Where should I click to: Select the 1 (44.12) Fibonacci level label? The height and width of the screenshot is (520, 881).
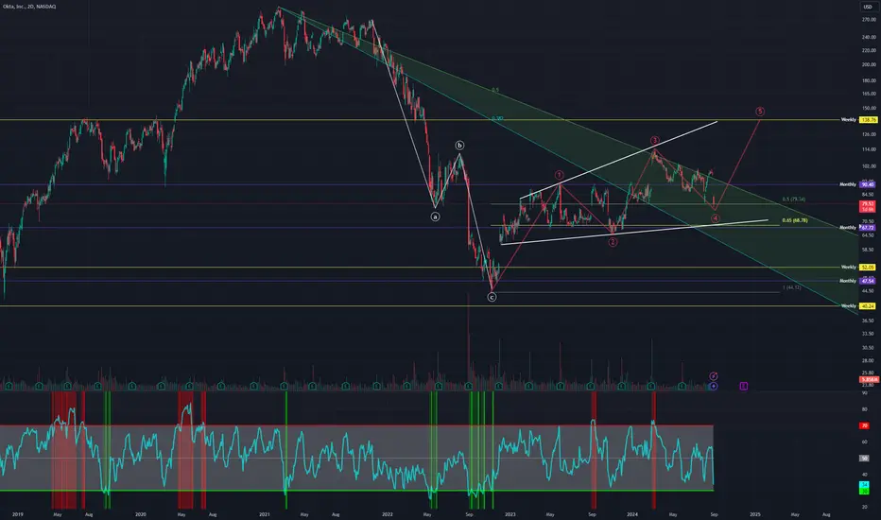pos(791,287)
